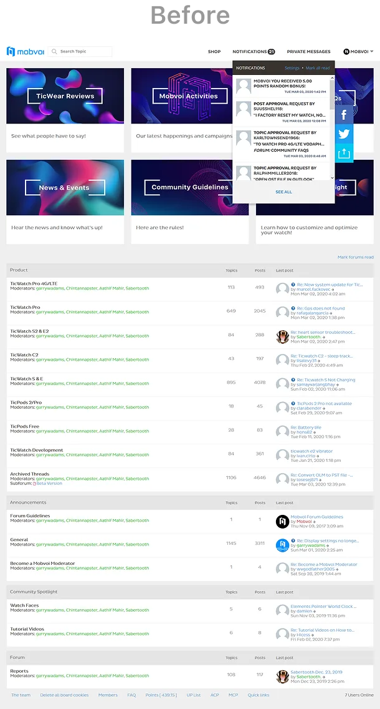The image size is (380, 709).
Task: Click garrywadams avatar in General row
Action: tap(283, 545)
